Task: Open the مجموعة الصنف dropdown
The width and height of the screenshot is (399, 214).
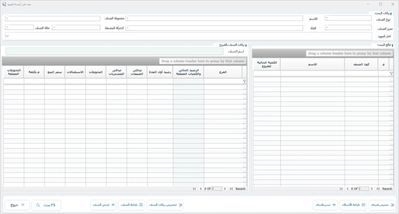Action: pyautogui.click(x=53, y=19)
